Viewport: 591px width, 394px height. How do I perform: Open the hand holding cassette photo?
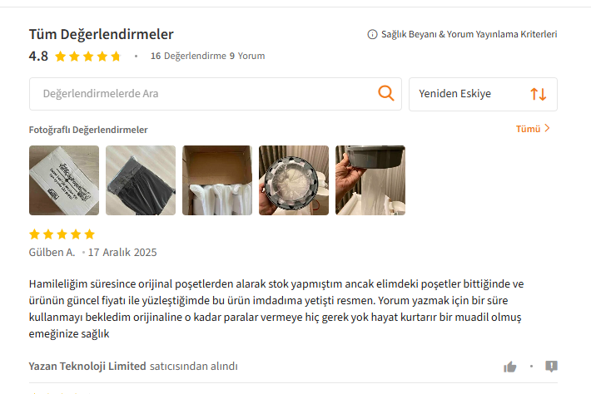click(x=370, y=180)
